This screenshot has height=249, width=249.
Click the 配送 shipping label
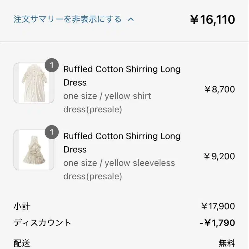[x=22, y=243]
